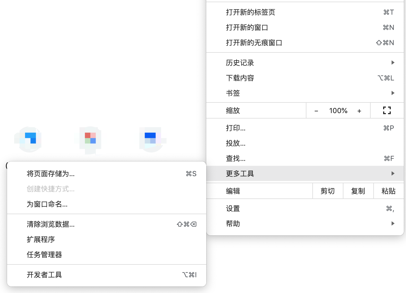Viewport: 406px width, 293px height.
Task: Open new incognito window (打开新的无痕窗口)
Action: coord(305,43)
